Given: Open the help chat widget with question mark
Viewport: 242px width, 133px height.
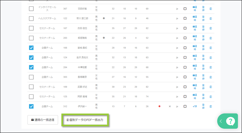Looking at the screenshot, I should (x=230, y=121).
